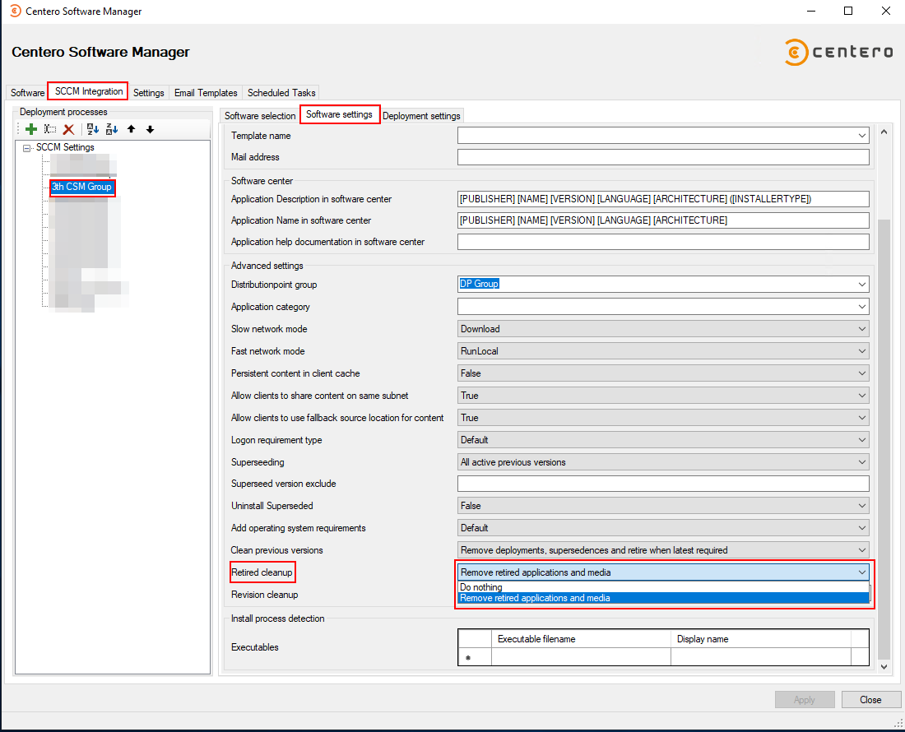Select the Software settings sub-tab

point(339,114)
